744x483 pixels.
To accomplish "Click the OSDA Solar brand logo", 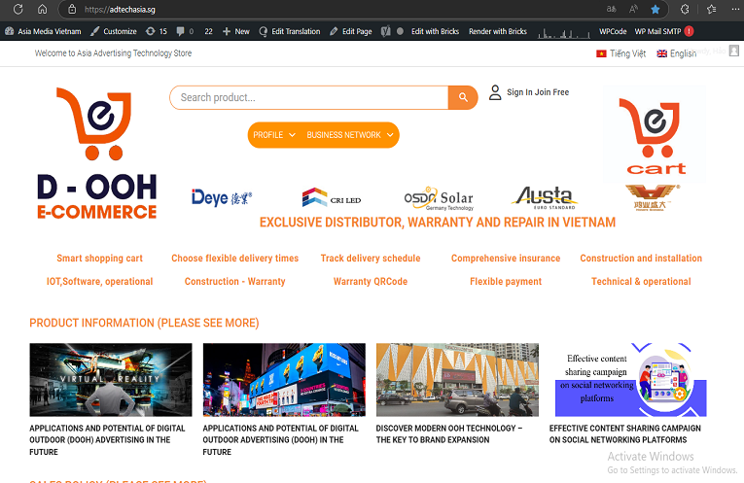I will click(439, 198).
